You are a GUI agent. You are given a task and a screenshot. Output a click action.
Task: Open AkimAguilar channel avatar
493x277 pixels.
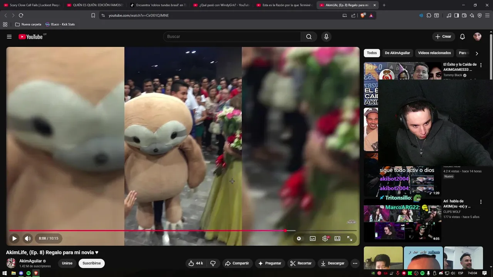pos(11,263)
